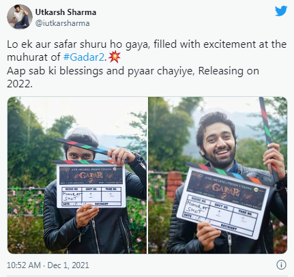Click the Utkarsh Sharma display name
The height and width of the screenshot is (277, 294).
point(65,12)
